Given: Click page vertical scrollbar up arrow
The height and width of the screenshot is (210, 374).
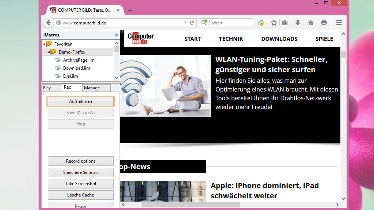Looking at the screenshot, I should [x=343, y=34].
